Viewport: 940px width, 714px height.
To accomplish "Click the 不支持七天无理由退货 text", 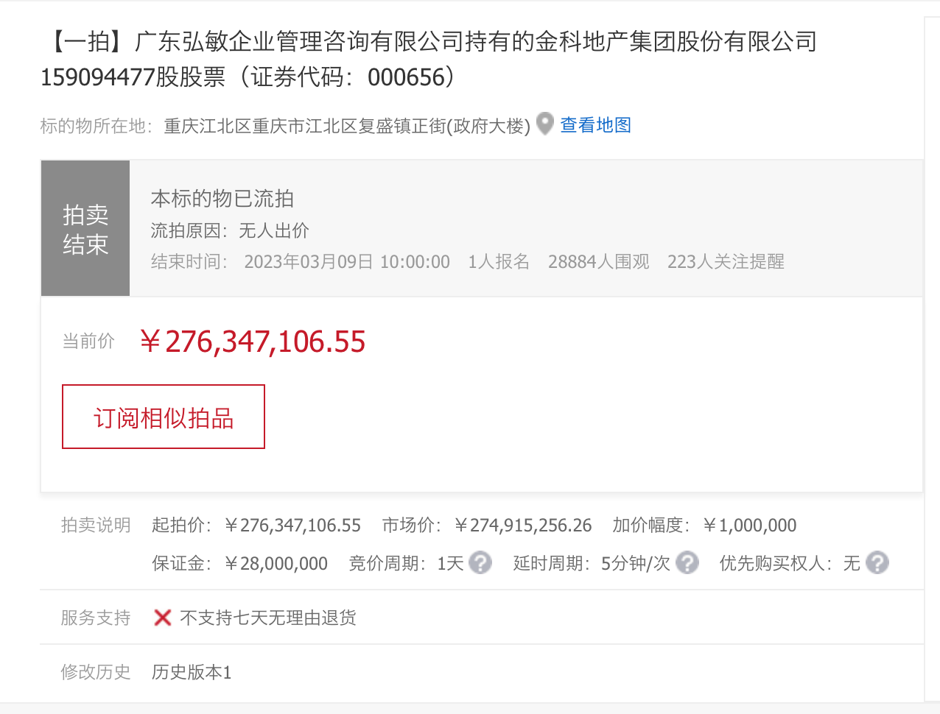I will tap(268, 618).
